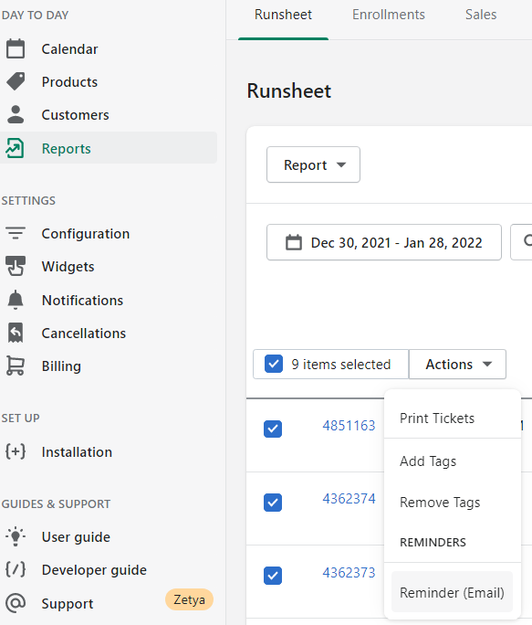
Task: Uncheck the 9 items selected checkbox
Action: 274,364
